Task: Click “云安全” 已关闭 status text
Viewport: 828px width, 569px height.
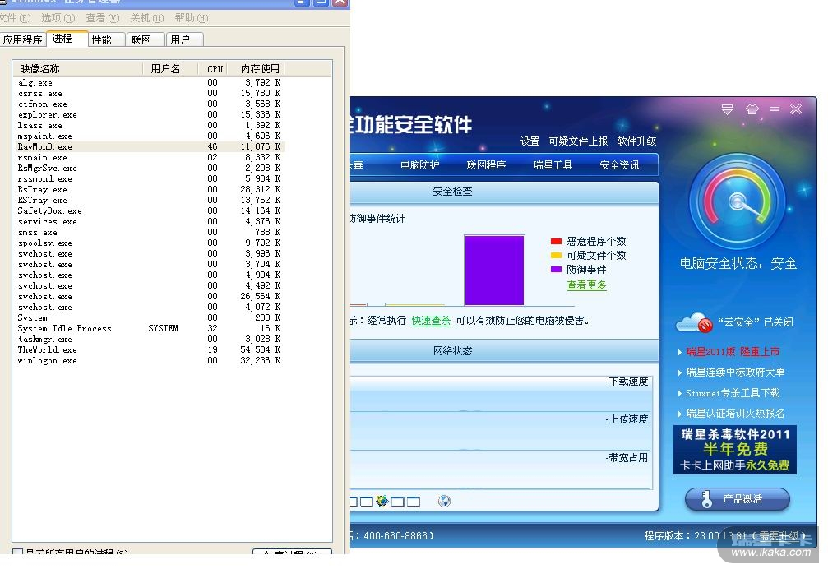Action: (x=755, y=322)
